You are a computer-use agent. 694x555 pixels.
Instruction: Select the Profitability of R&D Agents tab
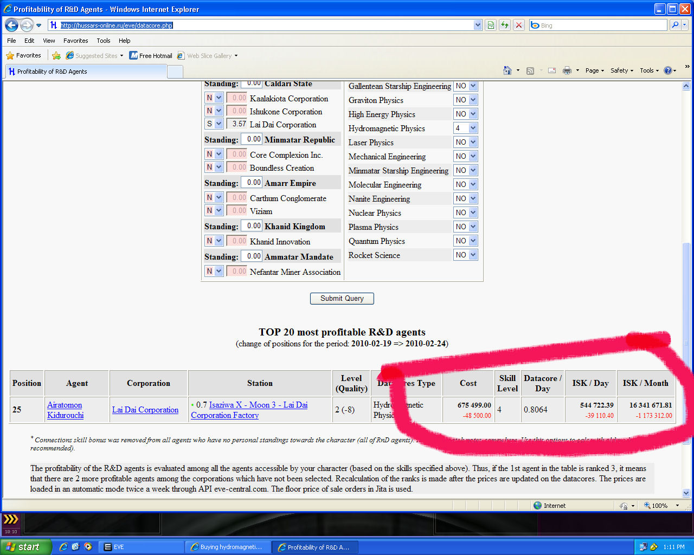86,72
